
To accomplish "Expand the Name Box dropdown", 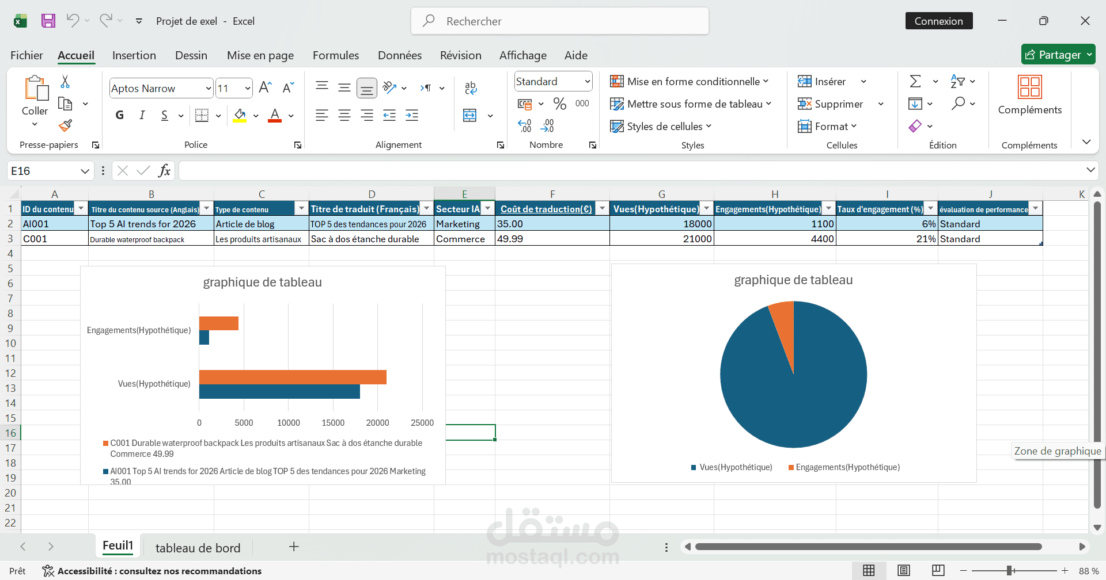I will coord(85,171).
